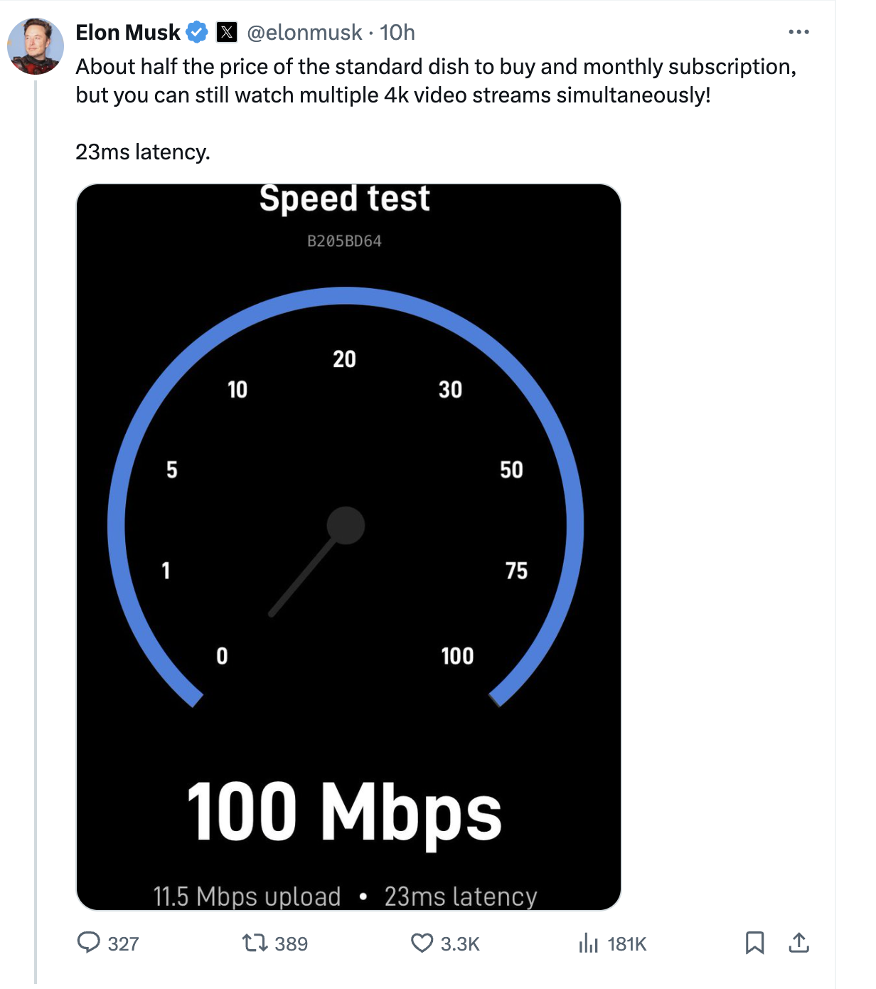Click the 10h timestamp
This screenshot has width=876, height=989.
pos(397,32)
